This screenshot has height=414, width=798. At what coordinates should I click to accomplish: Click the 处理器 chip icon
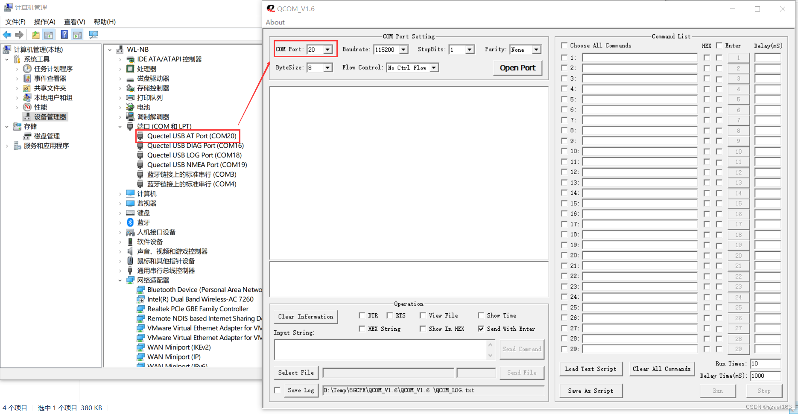pyautogui.click(x=130, y=69)
